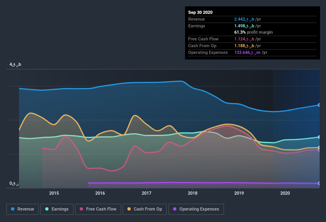
Task: Select the 2016 x-axis label
Action: [x=100, y=193]
